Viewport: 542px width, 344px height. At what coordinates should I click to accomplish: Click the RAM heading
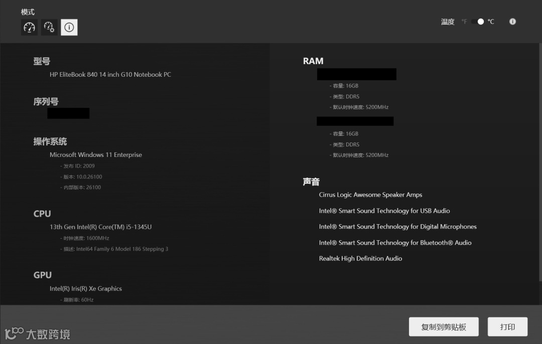[313, 61]
